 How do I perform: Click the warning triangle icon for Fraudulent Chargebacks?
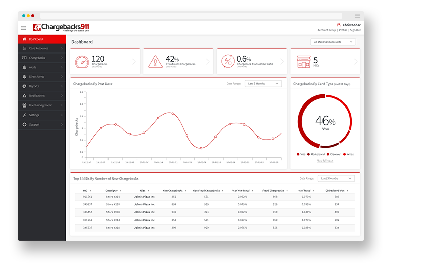[x=155, y=62]
